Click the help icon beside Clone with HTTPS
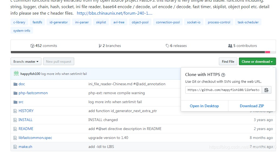This screenshot has width=279, height=152. [223, 75]
